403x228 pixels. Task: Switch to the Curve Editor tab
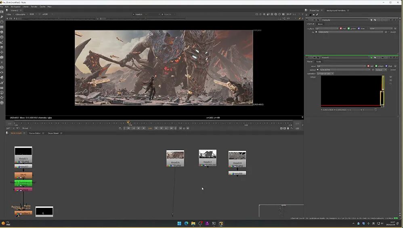pyautogui.click(x=35, y=133)
